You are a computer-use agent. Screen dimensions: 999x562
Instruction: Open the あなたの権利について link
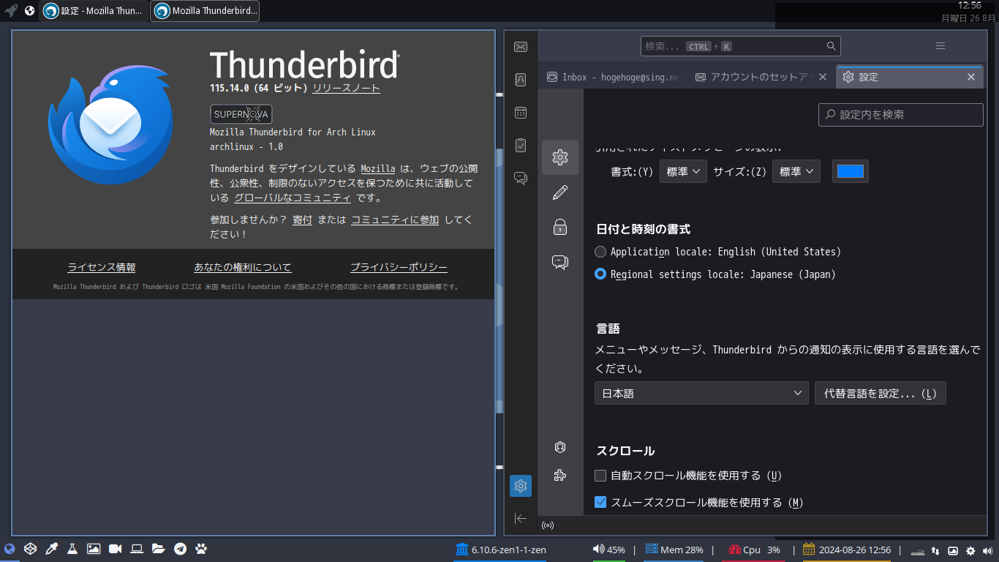coord(243,267)
